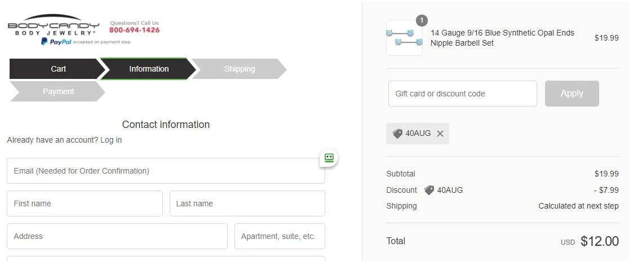Click the Apply discount button
This screenshot has height=261, width=629.
572,94
